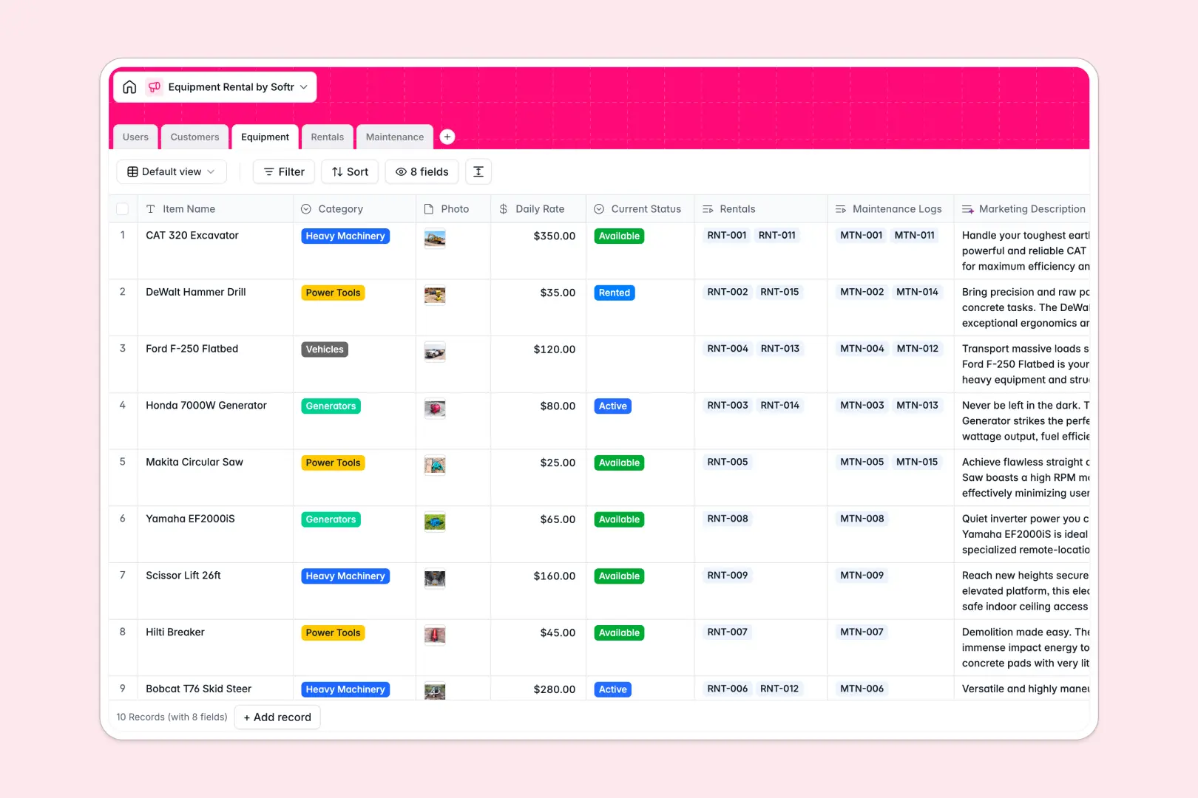Screen dimensions: 1198x798
Task: Open the 8 fields visibility panel
Action: point(422,171)
